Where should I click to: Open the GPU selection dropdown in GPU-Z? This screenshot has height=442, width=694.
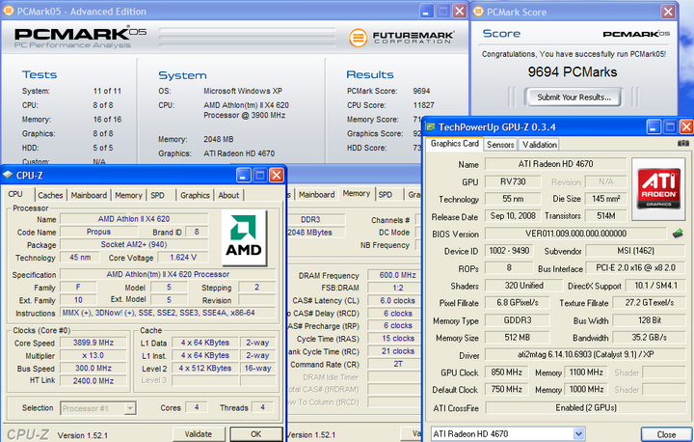tap(578, 433)
